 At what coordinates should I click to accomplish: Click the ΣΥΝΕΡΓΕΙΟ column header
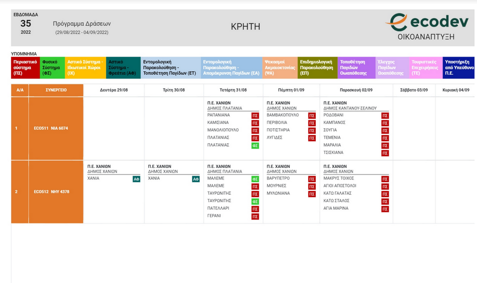56,90
